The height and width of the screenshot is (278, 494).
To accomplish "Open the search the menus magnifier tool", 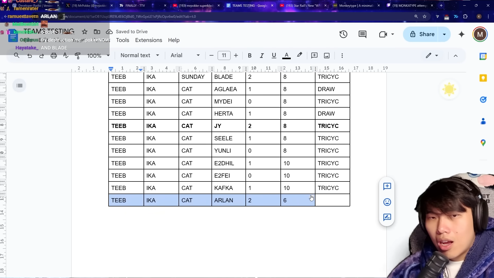I will (17, 56).
